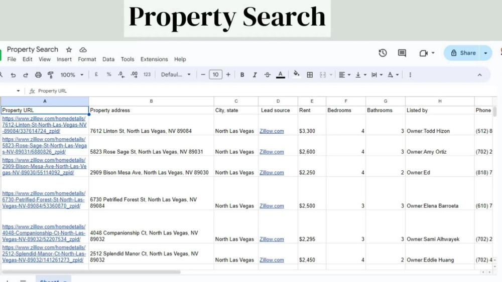
Task: Expand merge cells options arrow
Action: pyautogui.click(x=331, y=75)
